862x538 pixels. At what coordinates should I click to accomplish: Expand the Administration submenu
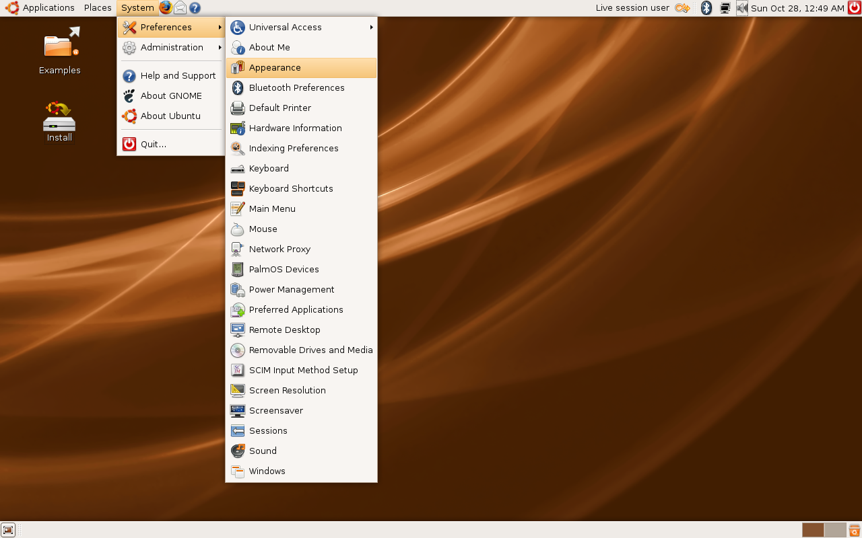click(171, 47)
